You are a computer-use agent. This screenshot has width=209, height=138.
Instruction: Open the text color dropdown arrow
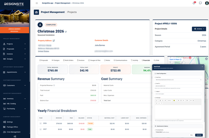tap(176, 101)
